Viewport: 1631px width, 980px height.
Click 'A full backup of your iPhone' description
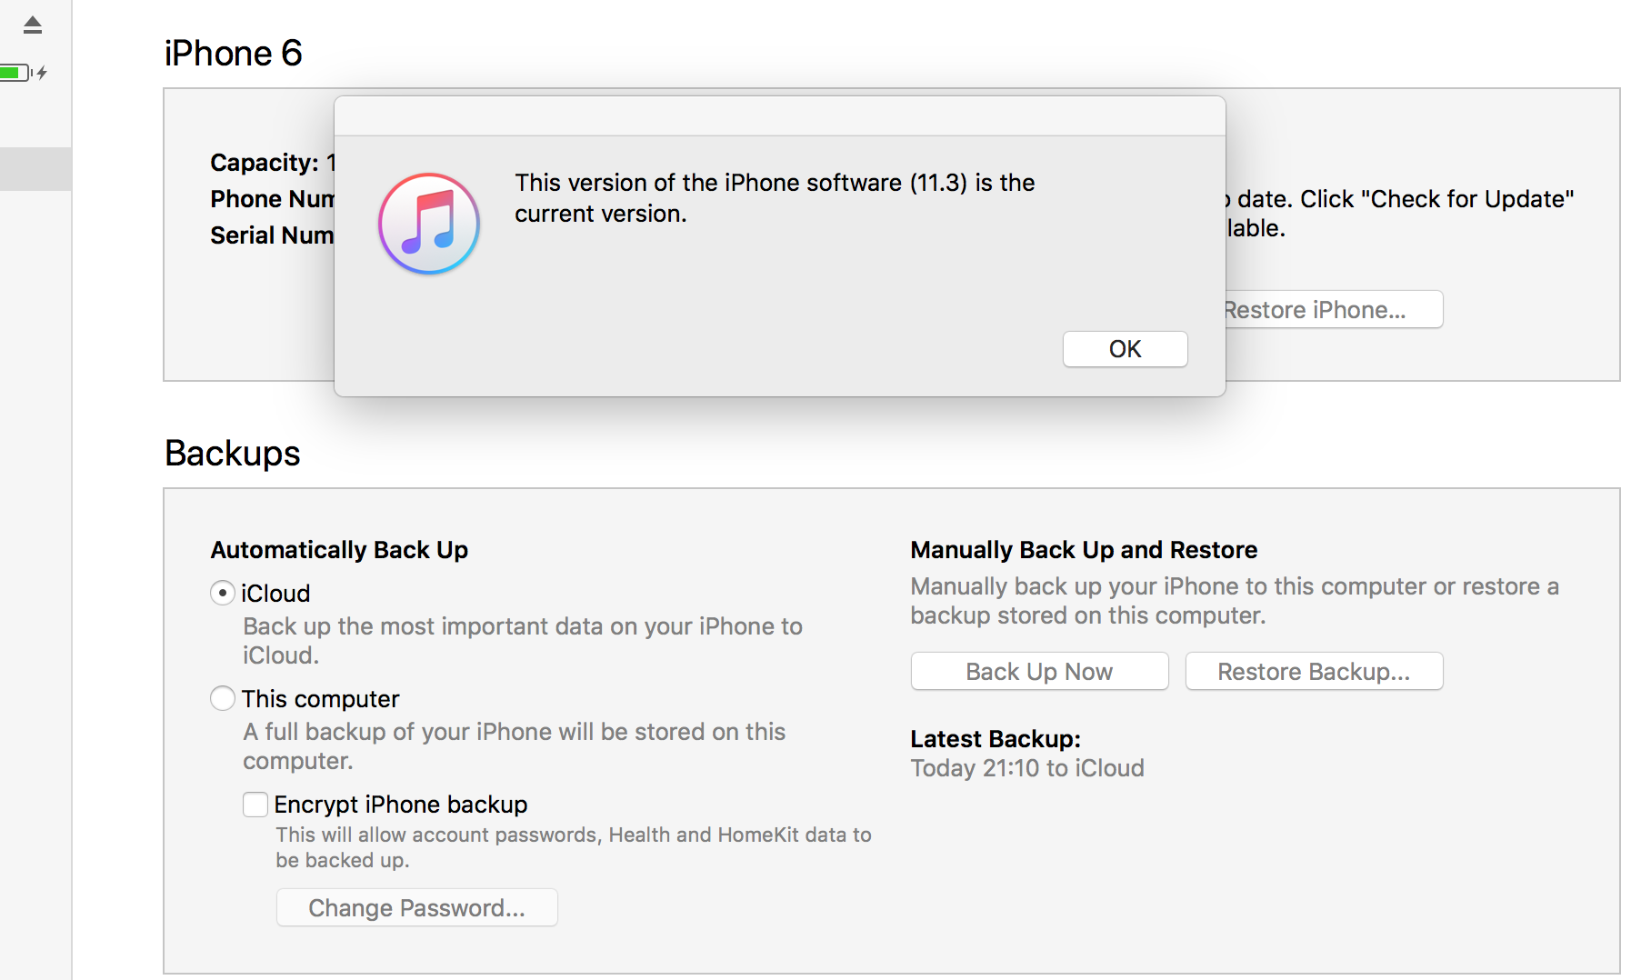click(515, 746)
